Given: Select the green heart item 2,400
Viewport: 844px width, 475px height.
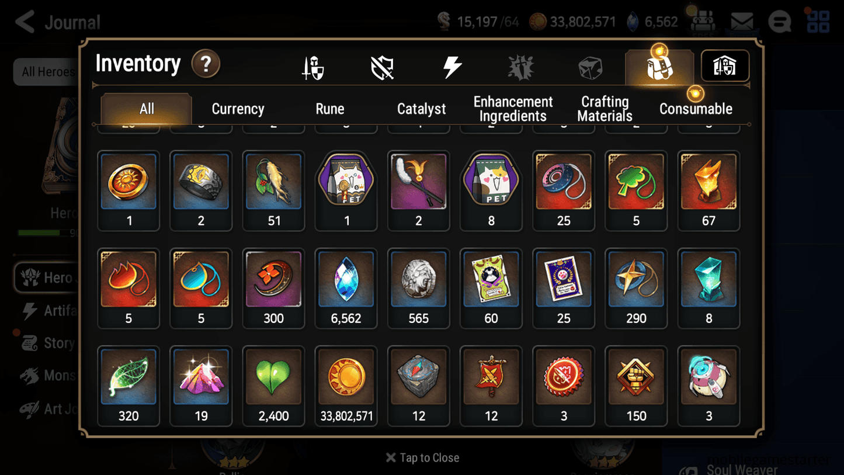Looking at the screenshot, I should [x=274, y=386].
